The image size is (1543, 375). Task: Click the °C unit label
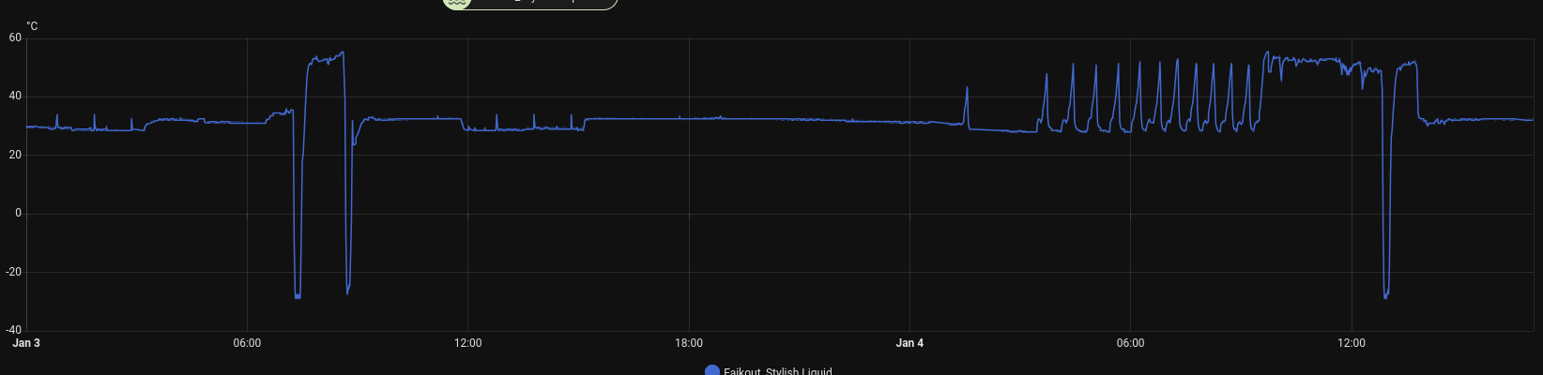pos(32,26)
